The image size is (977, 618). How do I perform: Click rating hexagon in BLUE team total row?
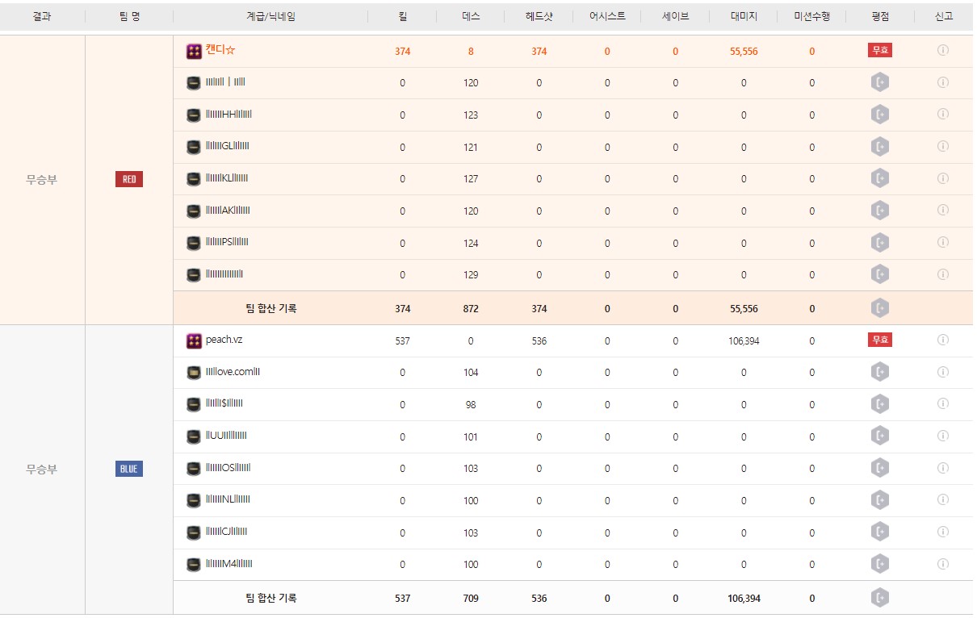[880, 598]
